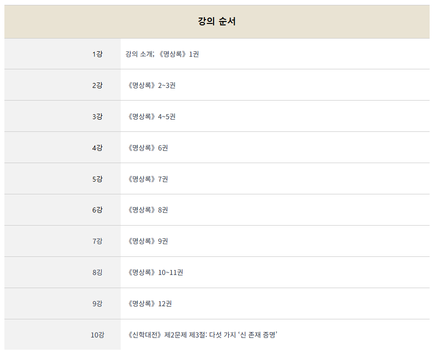Screen dimensions: 435x356
Task: Select the 4강 row label
Action: (x=97, y=148)
